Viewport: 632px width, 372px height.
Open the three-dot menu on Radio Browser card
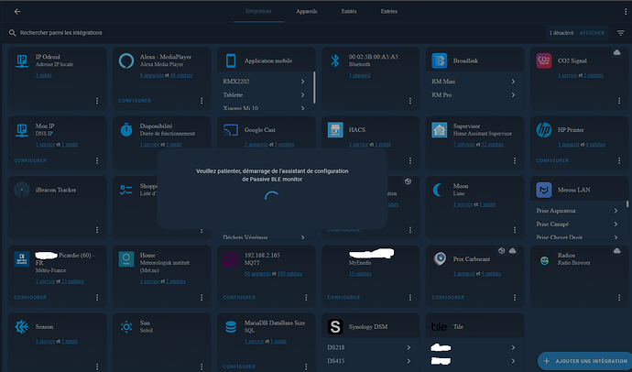pyautogui.click(x=619, y=298)
